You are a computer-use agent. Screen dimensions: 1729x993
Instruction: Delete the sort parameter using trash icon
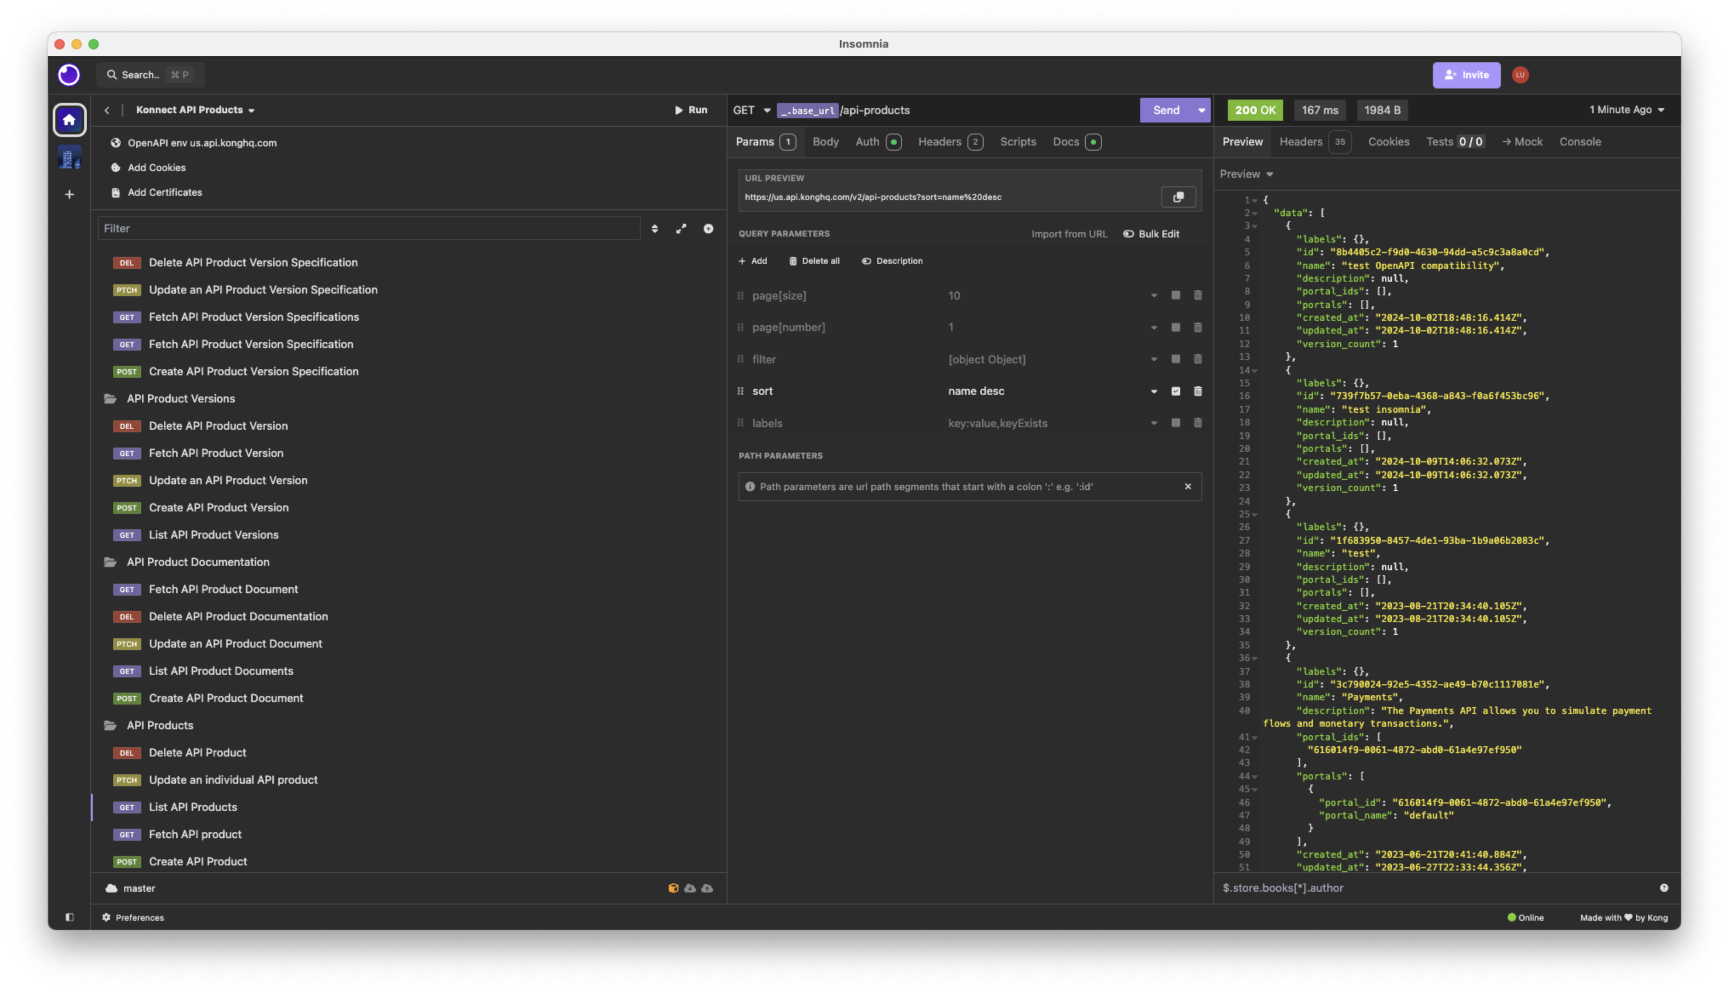tap(1198, 391)
